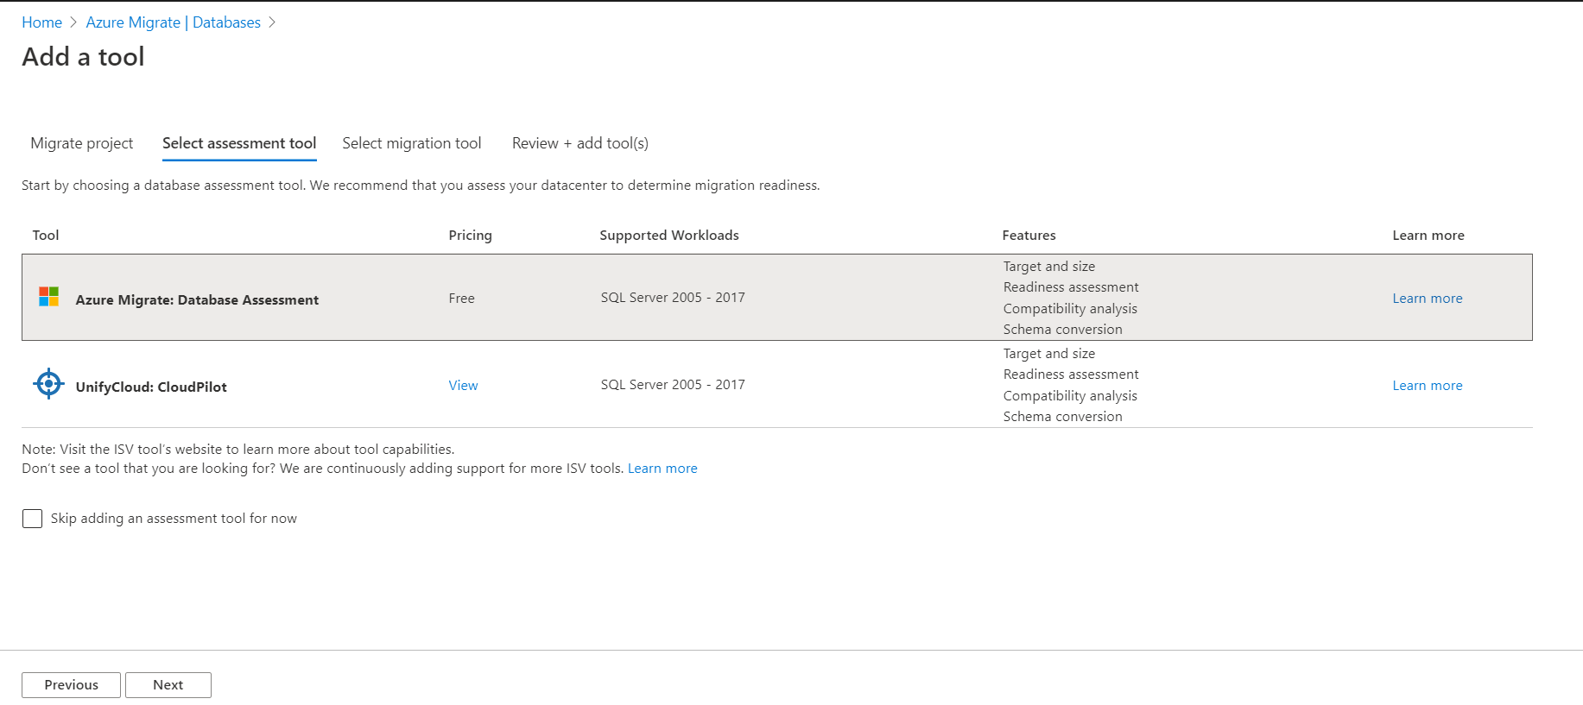Open Learn more for Azure Migrate Database Assessment
The height and width of the screenshot is (705, 1583).
coord(1428,299)
